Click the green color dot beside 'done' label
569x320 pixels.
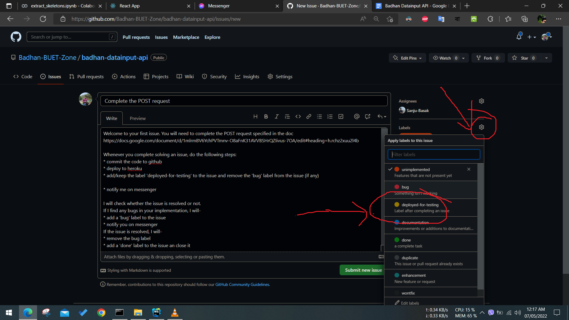[397, 240]
